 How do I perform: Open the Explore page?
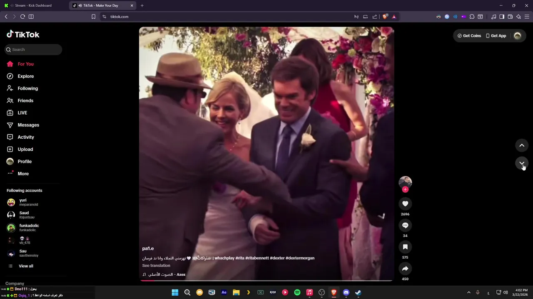(x=20, y=76)
